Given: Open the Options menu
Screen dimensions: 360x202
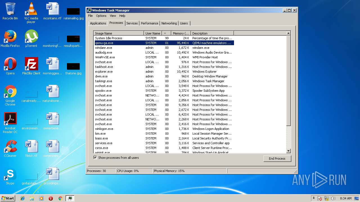Looking at the screenshot, I should (101, 16).
